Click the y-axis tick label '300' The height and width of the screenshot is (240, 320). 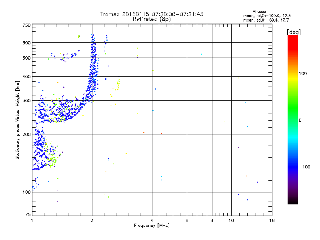coord(27,101)
